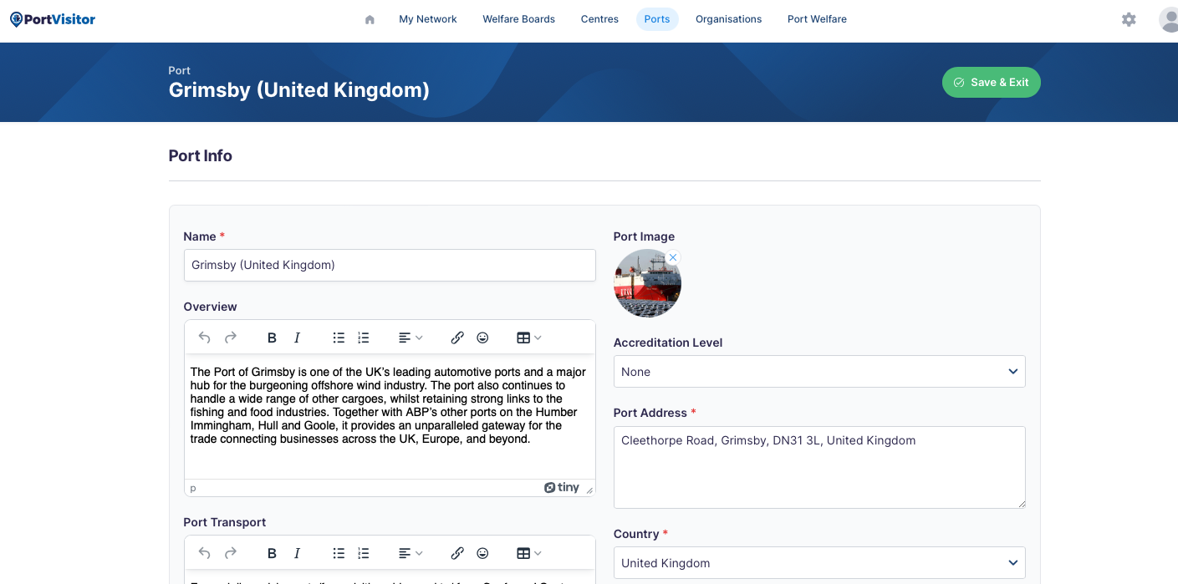Click the 'p' element path in Overview editor
The width and height of the screenshot is (1178, 584).
[x=193, y=489]
